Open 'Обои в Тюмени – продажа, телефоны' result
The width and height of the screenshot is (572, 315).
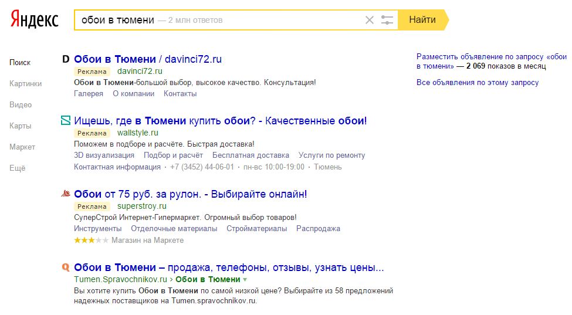pos(229,267)
